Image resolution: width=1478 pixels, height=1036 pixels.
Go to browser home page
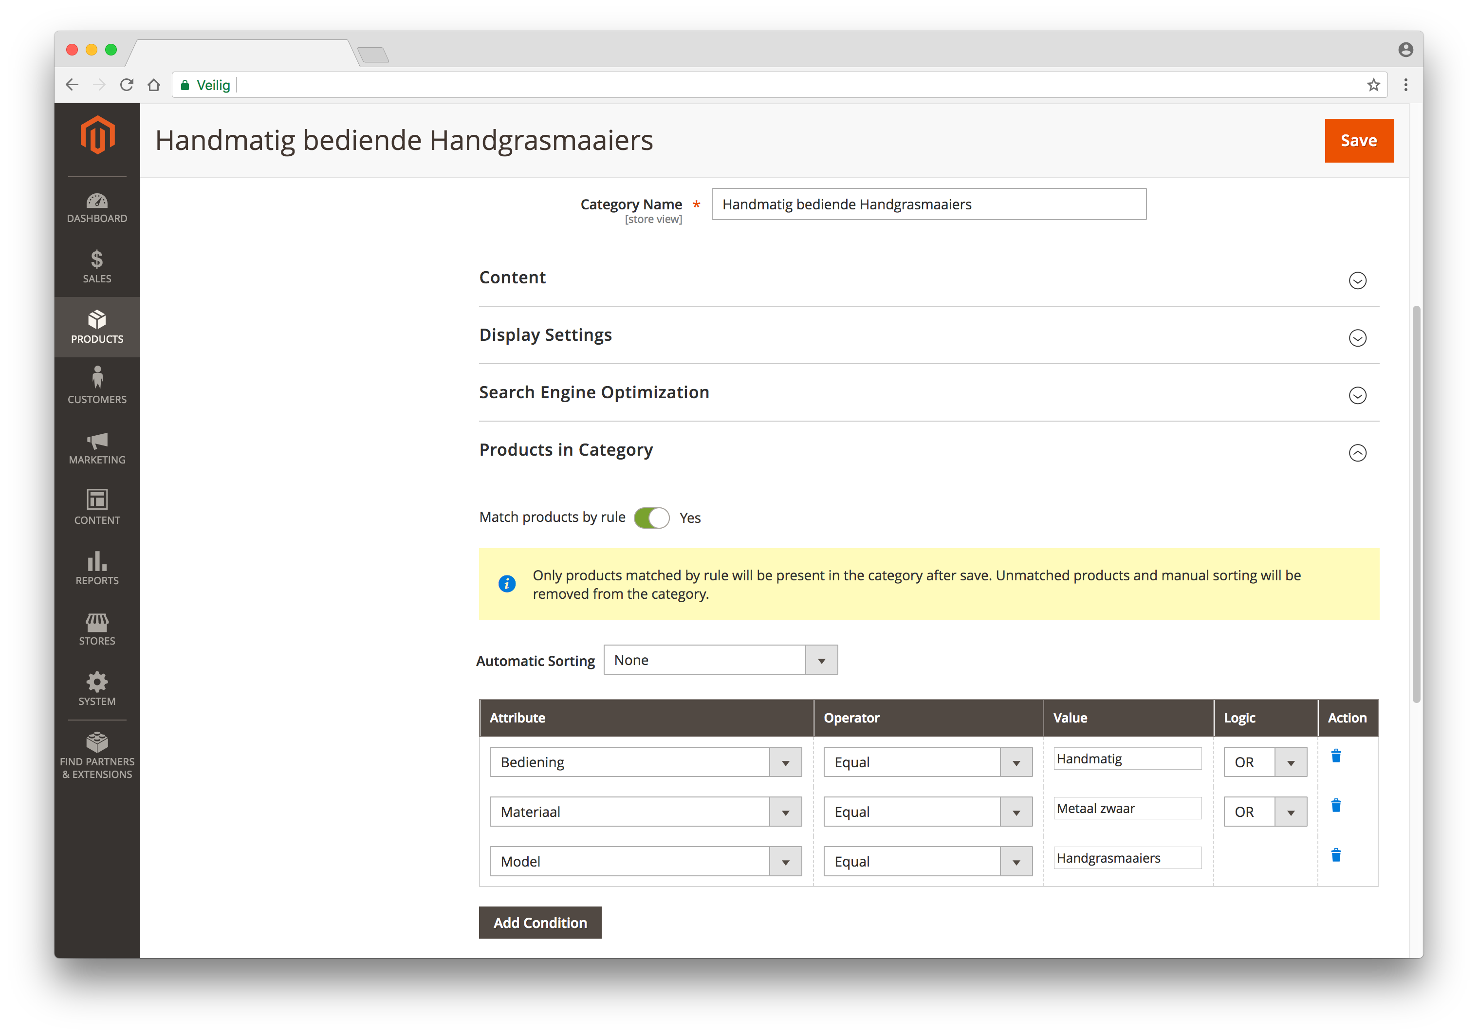[154, 85]
